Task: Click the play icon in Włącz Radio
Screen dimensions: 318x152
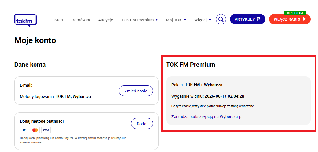Action: click(304, 19)
